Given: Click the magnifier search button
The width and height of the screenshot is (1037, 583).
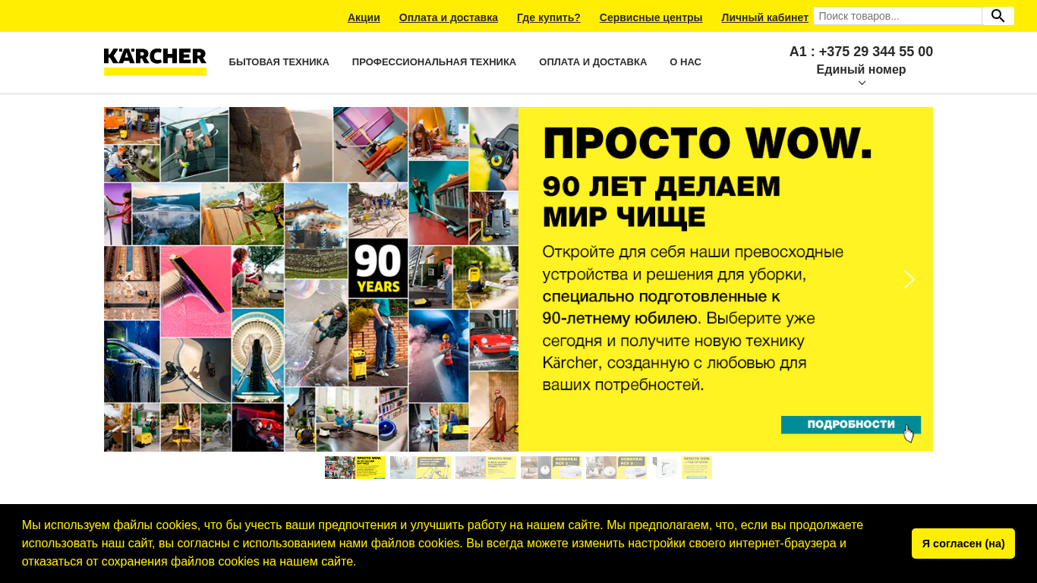Looking at the screenshot, I should point(998,16).
